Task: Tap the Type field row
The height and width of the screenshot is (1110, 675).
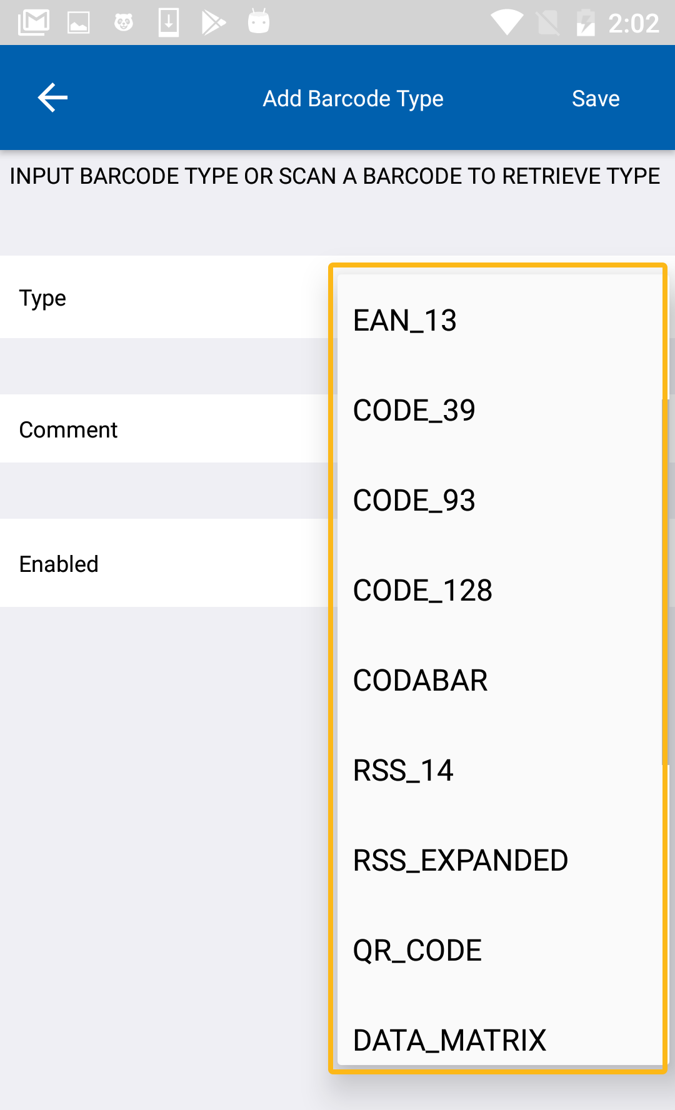Action: (162, 298)
